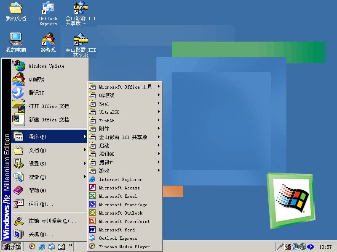337x252 pixels.
Task: Expand the Real program folder
Action: 125,103
